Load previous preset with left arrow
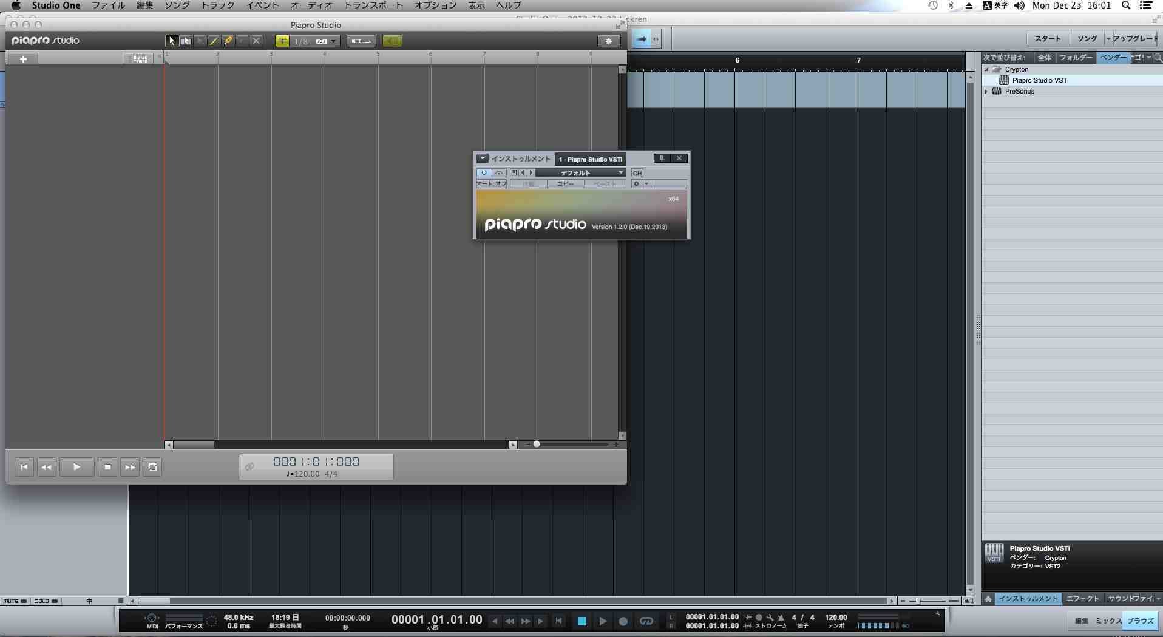Viewport: 1163px width, 637px height. pos(523,173)
